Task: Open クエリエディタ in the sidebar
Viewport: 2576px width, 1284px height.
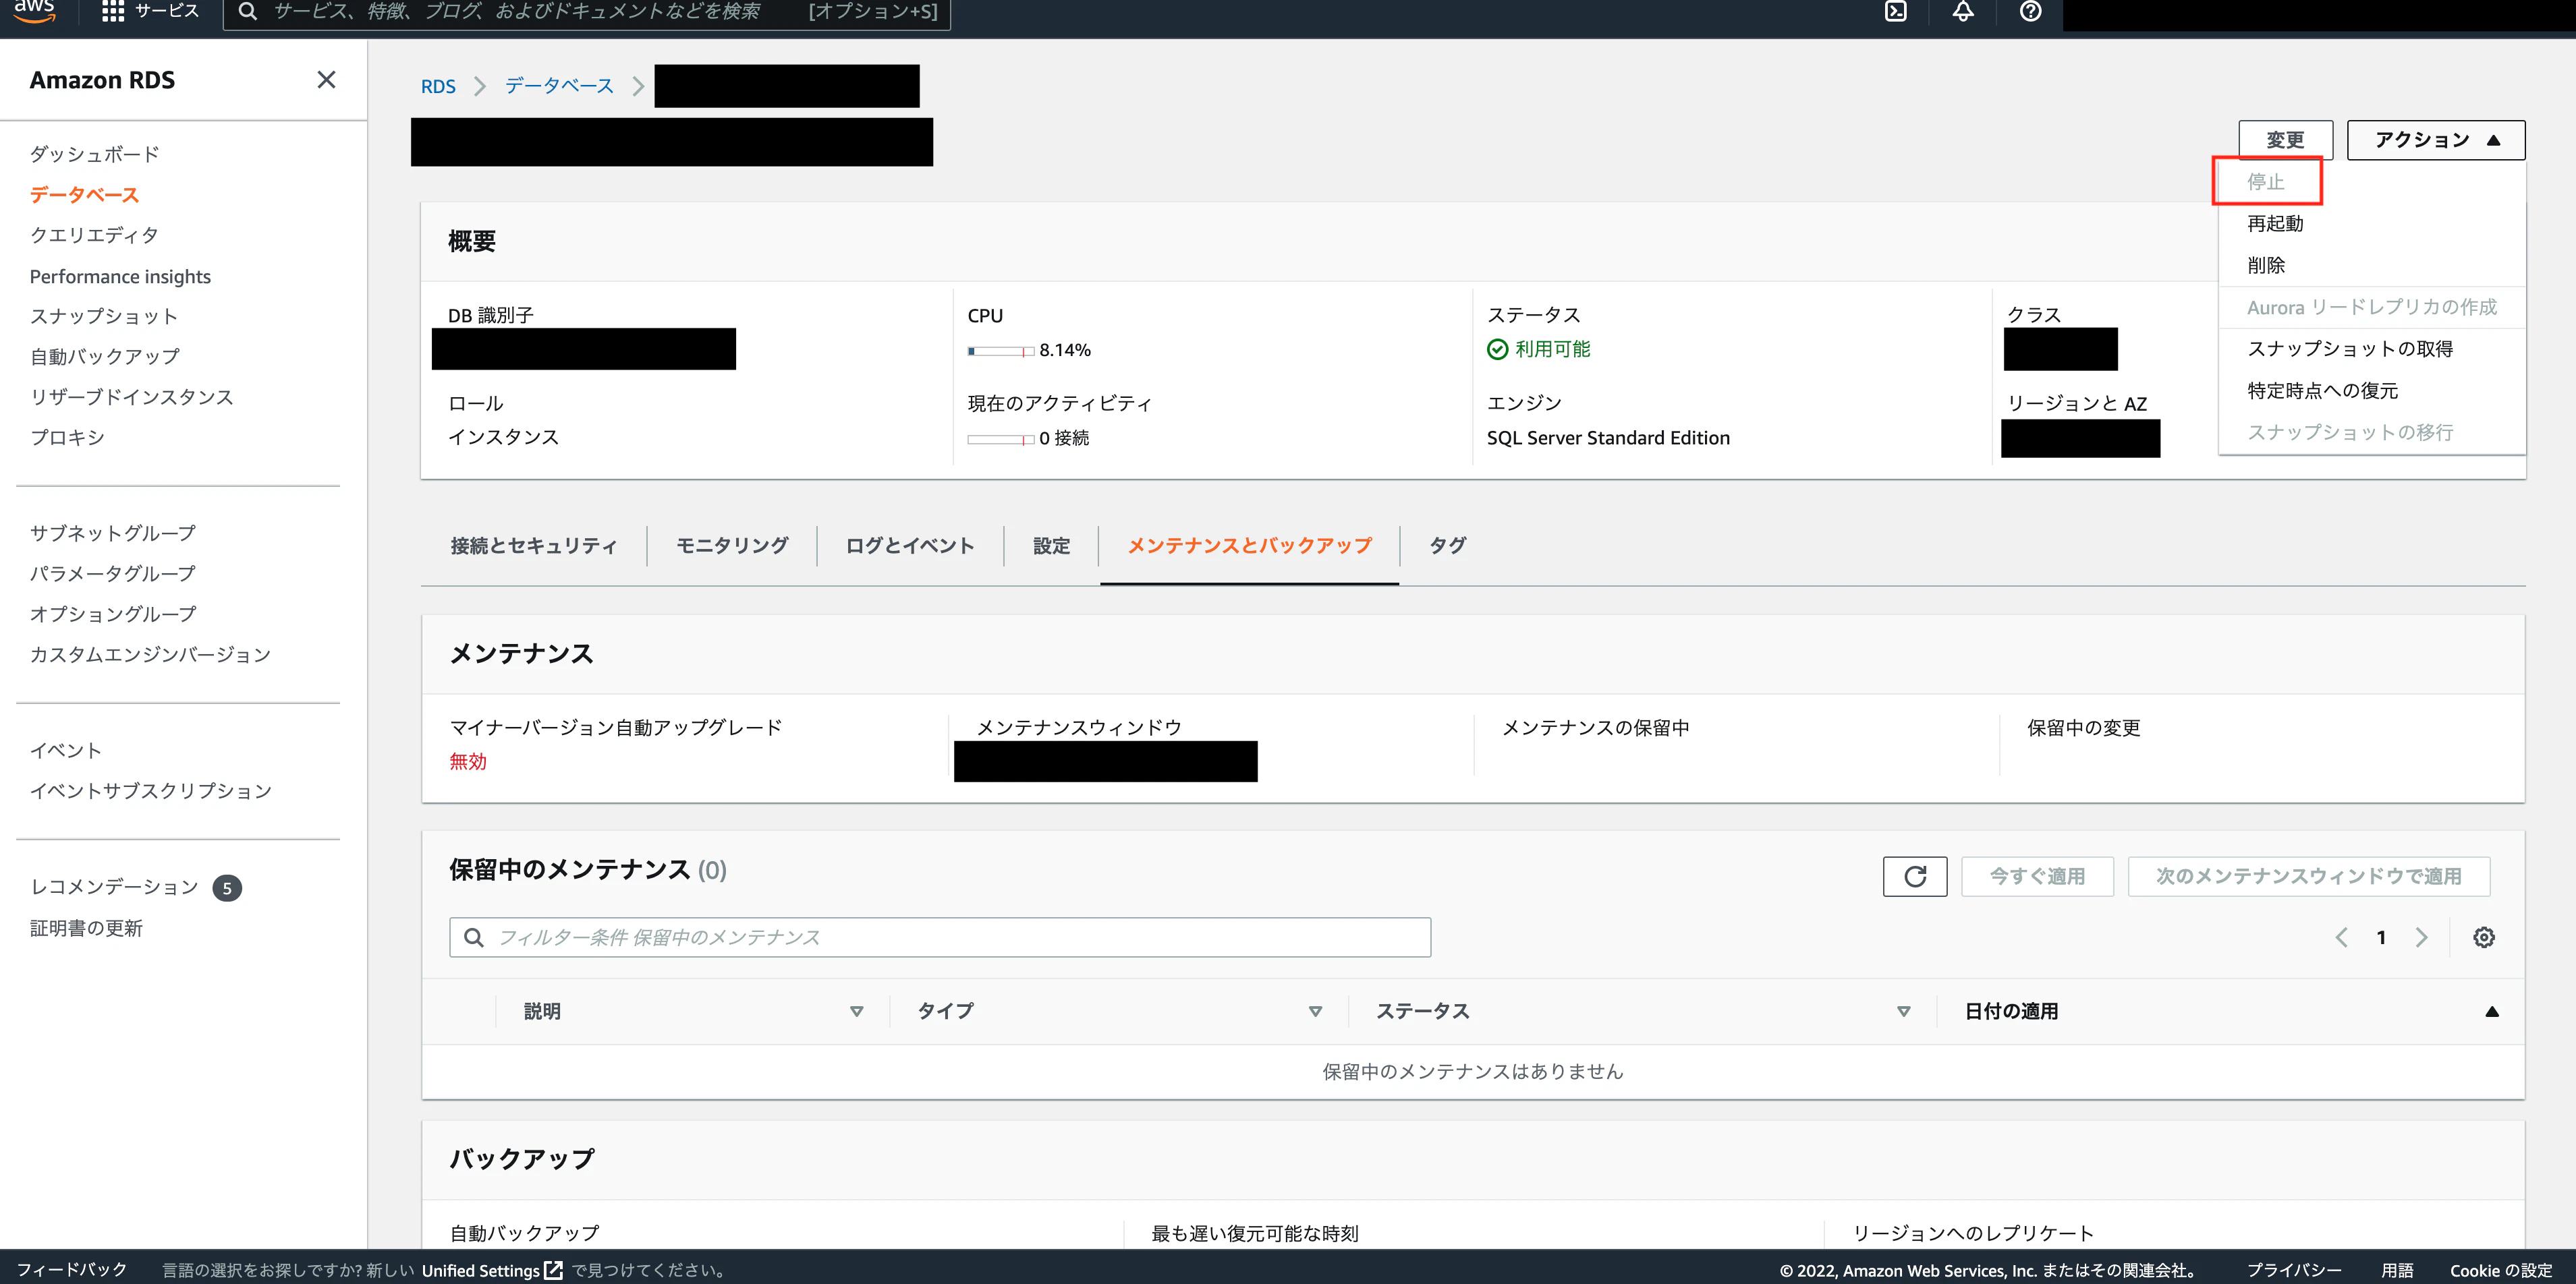Action: 94,235
